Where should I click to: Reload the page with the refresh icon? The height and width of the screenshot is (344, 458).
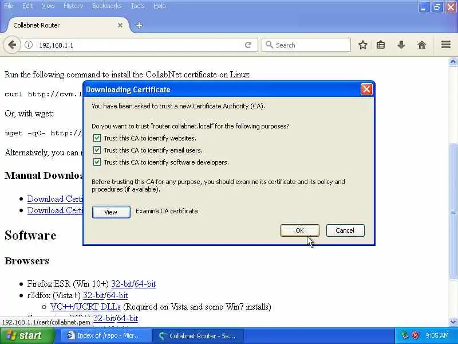pyautogui.click(x=248, y=45)
